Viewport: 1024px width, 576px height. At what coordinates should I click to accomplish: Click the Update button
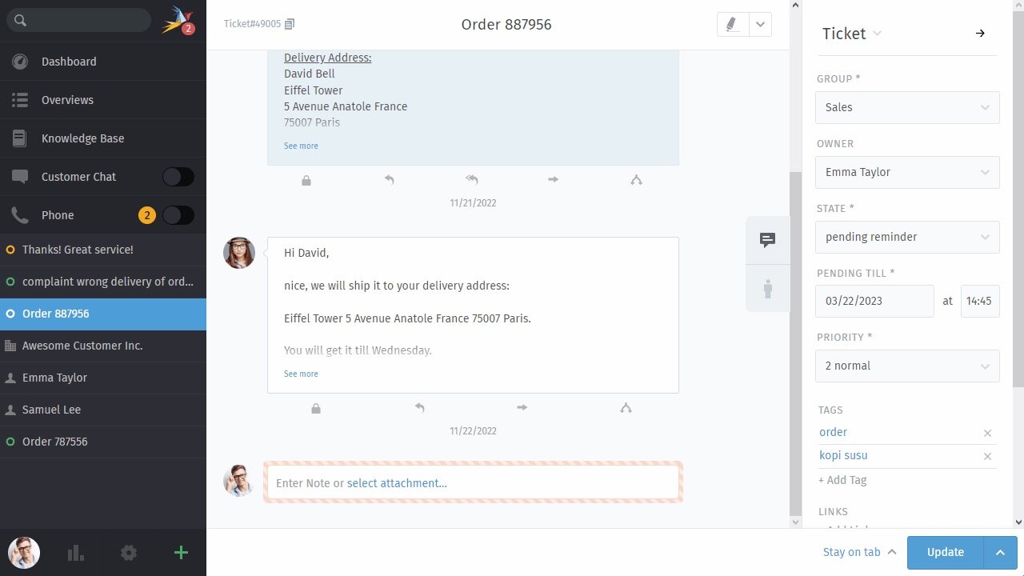pos(946,552)
